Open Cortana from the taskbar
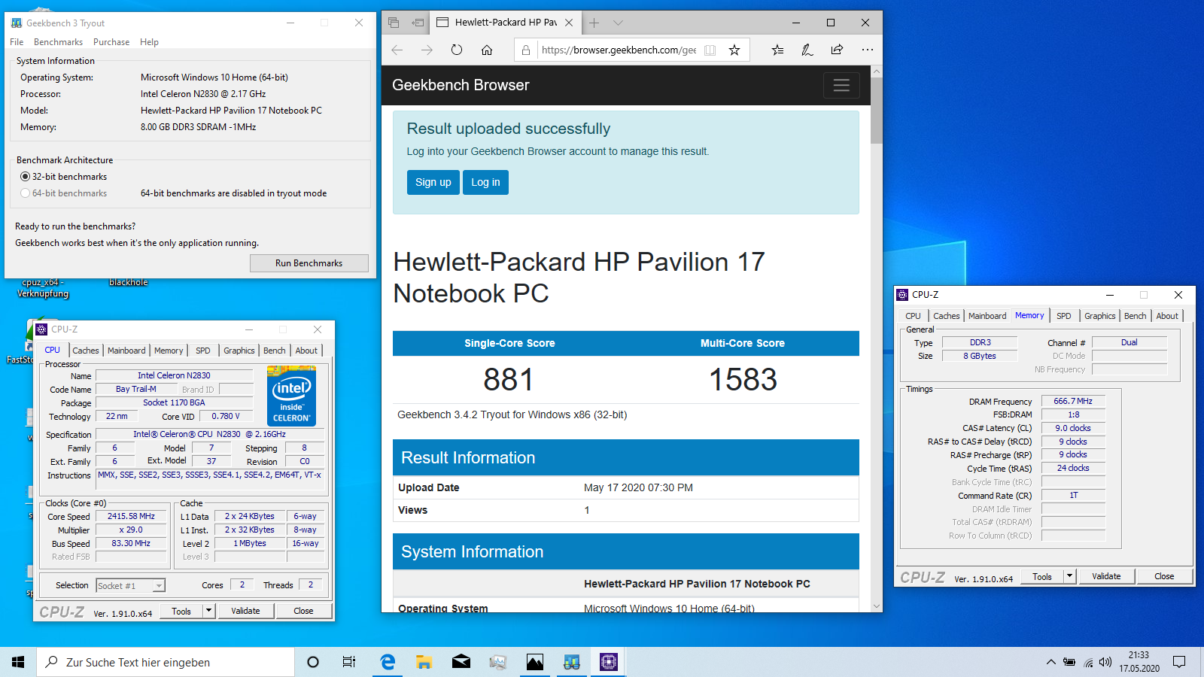 313,662
